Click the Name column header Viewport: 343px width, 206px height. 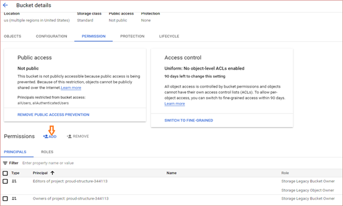pos(172,173)
